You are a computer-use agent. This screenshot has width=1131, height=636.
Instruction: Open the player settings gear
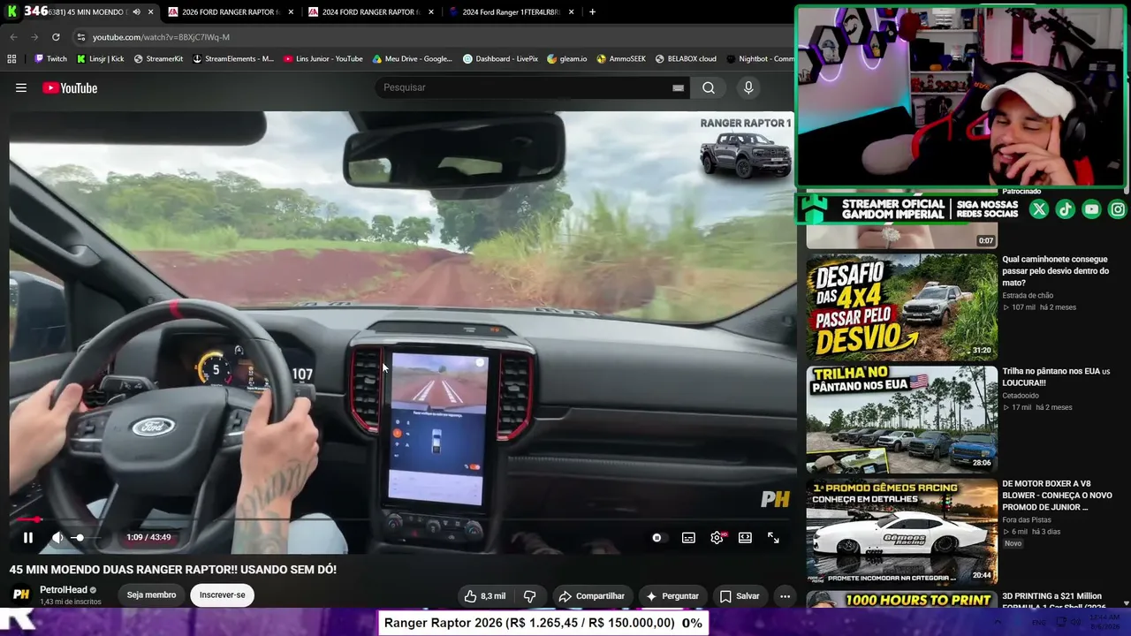717,537
